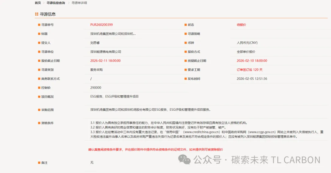
Task: Click the 寻源单号 field label
Action: click(x=47, y=25)
